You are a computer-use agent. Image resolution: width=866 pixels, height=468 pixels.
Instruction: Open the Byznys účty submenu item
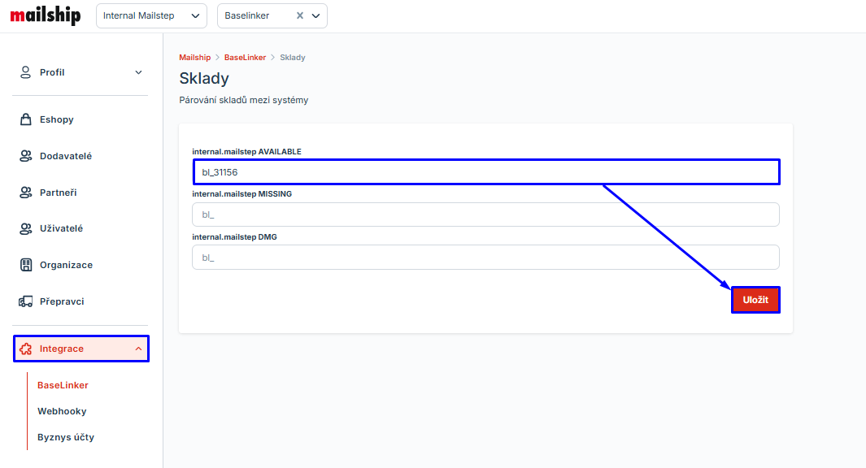coord(66,437)
